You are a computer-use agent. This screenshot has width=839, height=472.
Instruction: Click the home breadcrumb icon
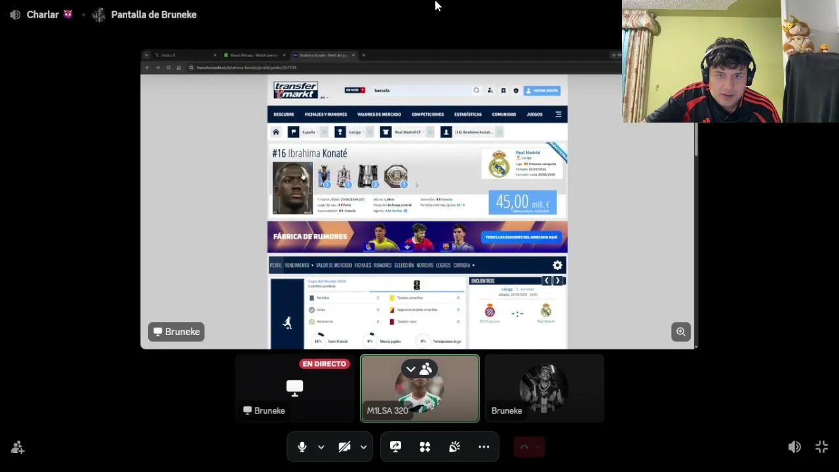coord(276,132)
